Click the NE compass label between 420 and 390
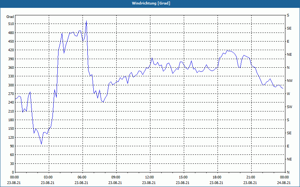Image resolution: width=300 pixels, height=187 pixels. tap(289, 55)
